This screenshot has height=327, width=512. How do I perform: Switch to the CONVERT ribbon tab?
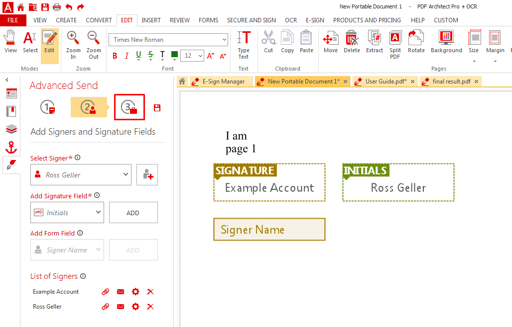pyautogui.click(x=99, y=20)
